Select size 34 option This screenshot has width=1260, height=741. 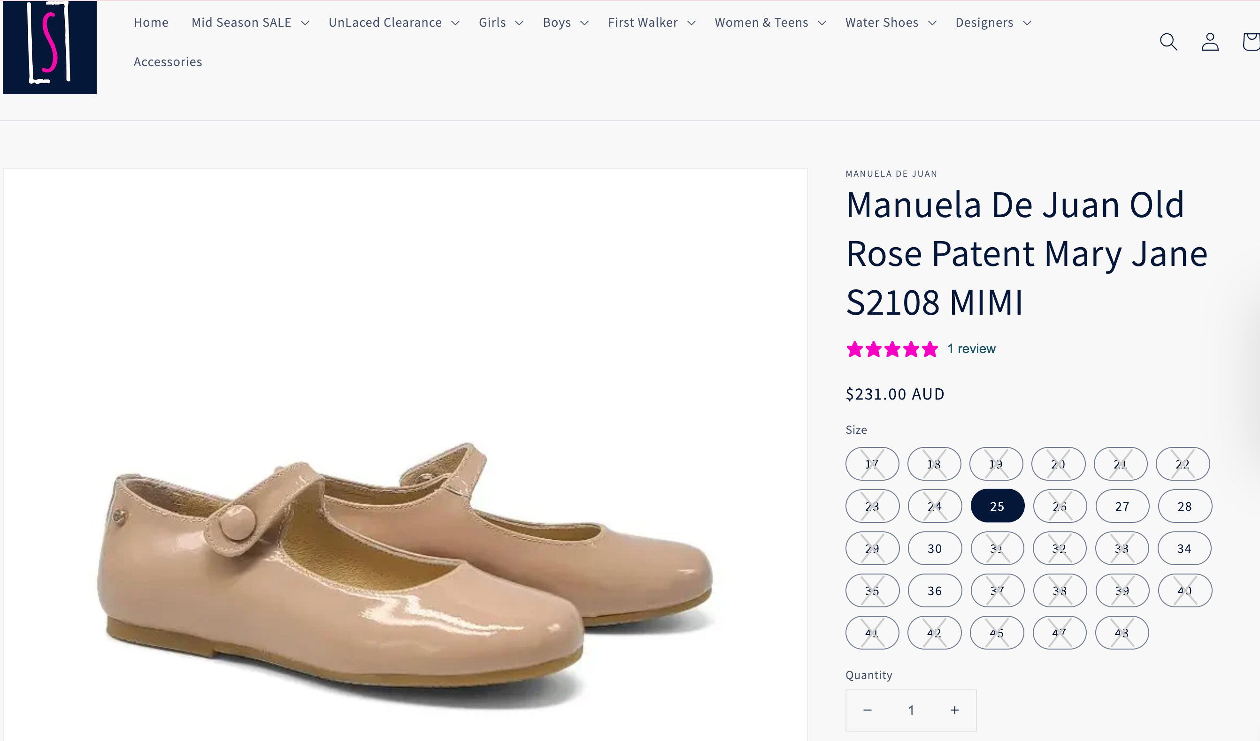pyautogui.click(x=1184, y=549)
